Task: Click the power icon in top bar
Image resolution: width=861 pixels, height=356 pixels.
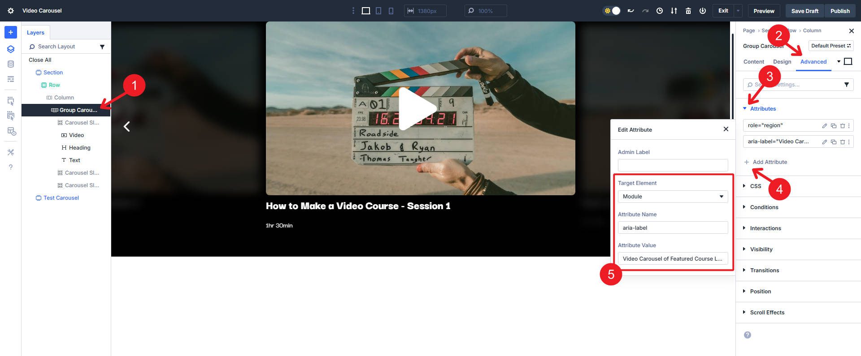Action: click(703, 11)
